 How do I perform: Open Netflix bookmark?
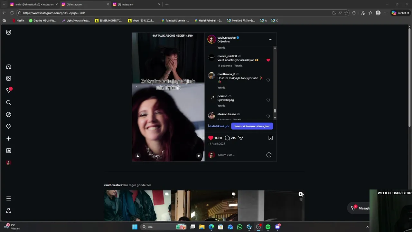click(x=18, y=21)
